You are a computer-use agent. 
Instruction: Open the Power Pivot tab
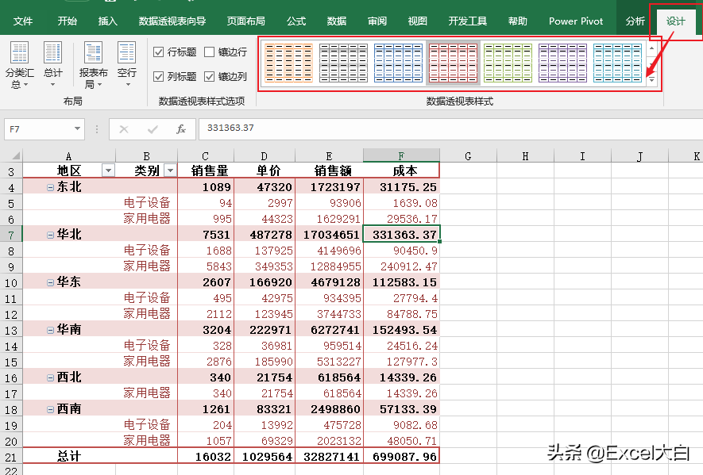(x=576, y=21)
